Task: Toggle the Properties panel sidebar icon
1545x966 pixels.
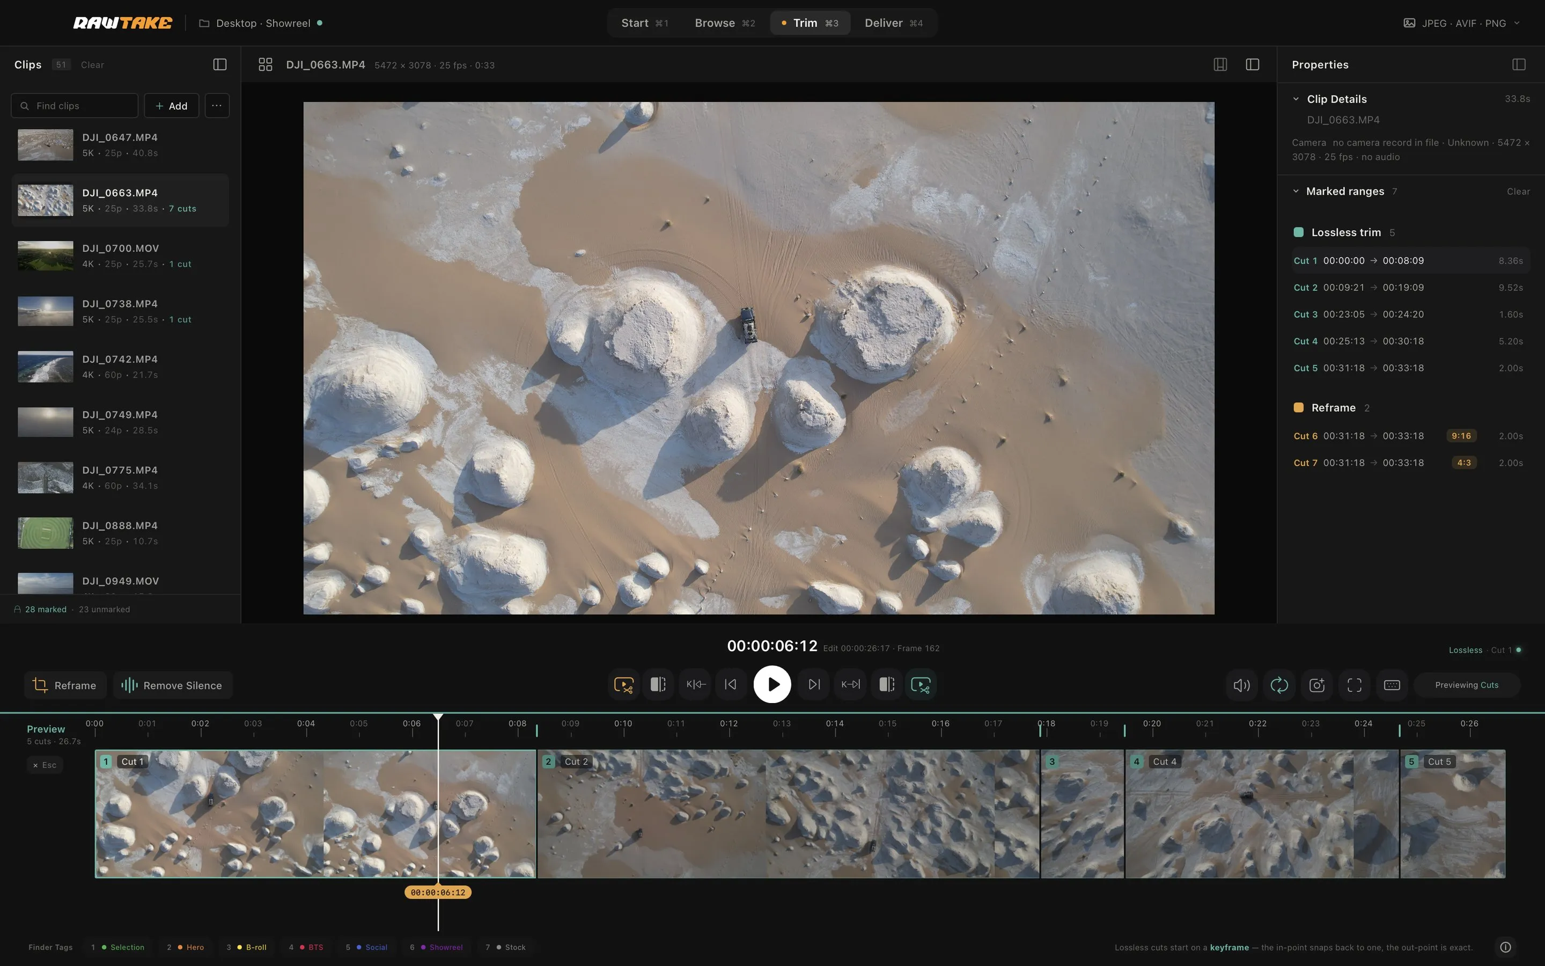Action: [x=1519, y=64]
